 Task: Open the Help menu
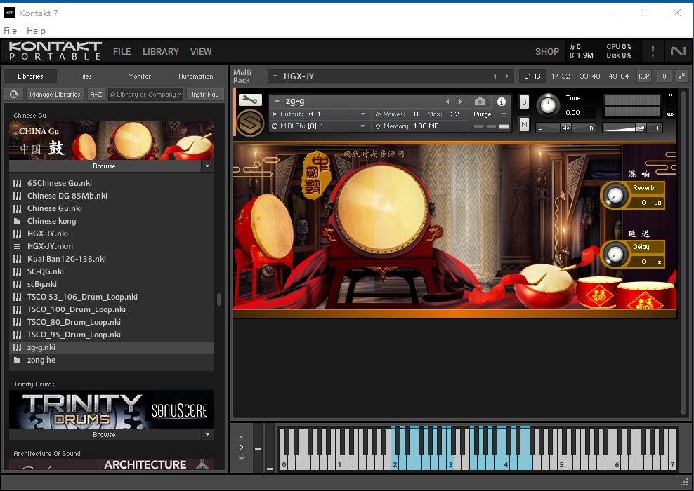tap(36, 30)
